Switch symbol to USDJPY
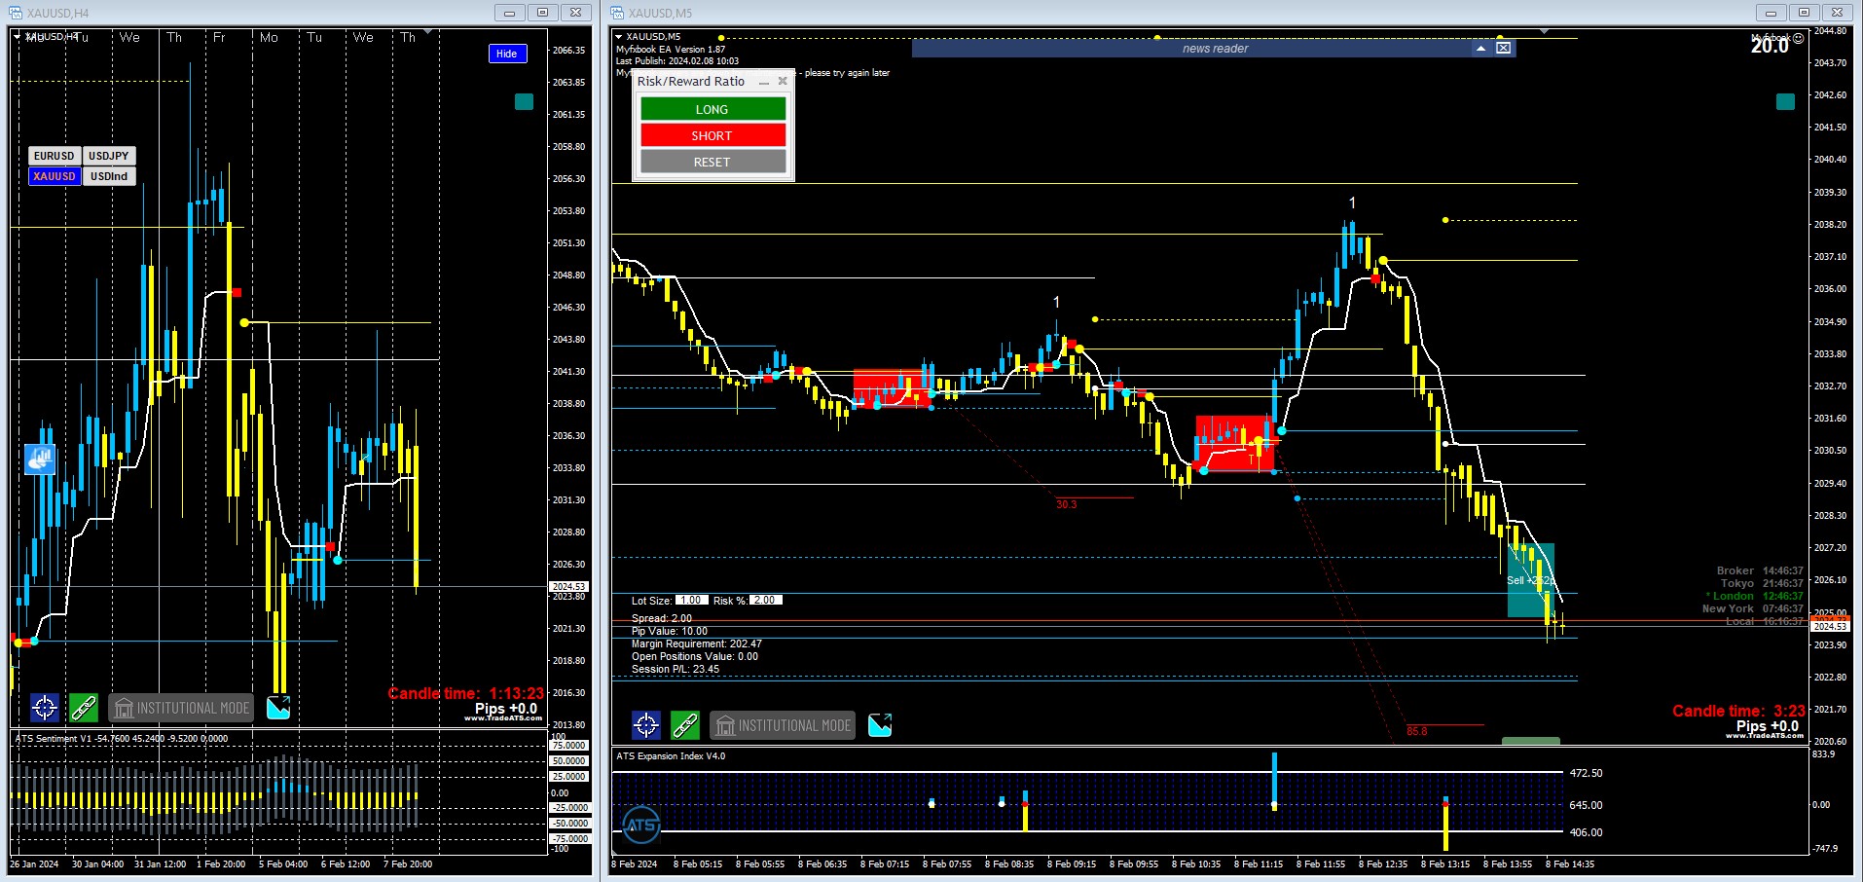Screen dimensions: 1863x882 coord(109,156)
